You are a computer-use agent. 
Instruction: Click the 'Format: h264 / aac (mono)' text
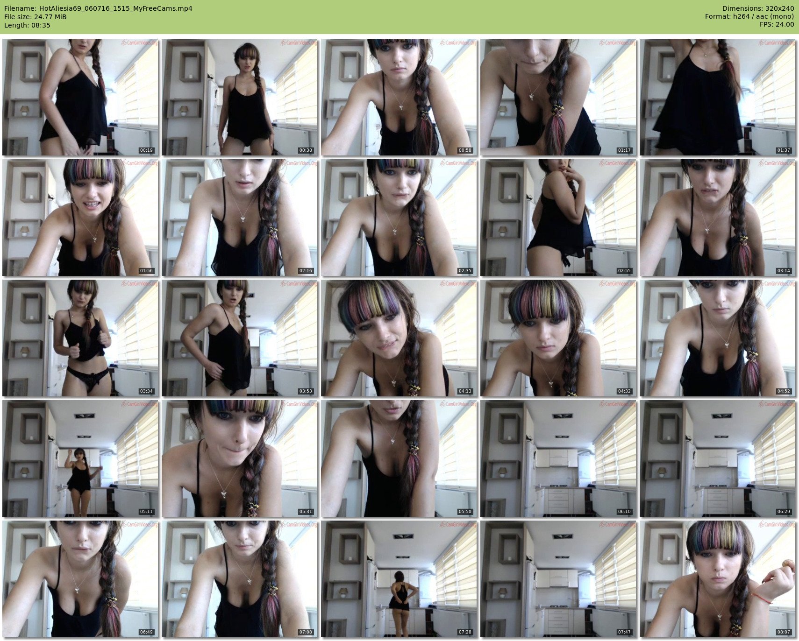click(x=749, y=17)
